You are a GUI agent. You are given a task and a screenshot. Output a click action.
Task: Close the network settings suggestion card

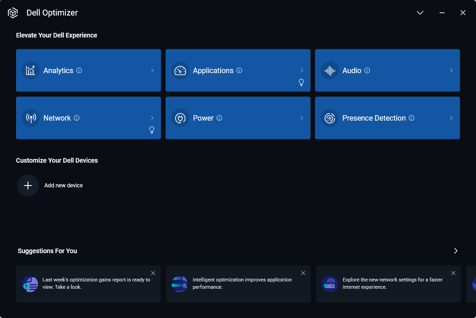[453, 273]
